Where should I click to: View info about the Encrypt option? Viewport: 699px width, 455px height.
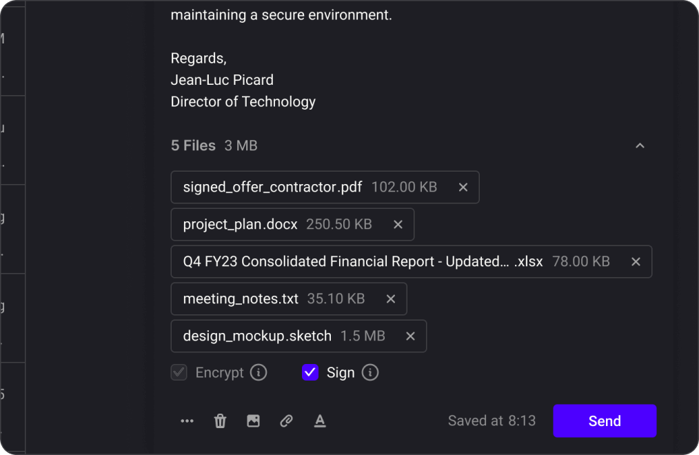coord(259,372)
